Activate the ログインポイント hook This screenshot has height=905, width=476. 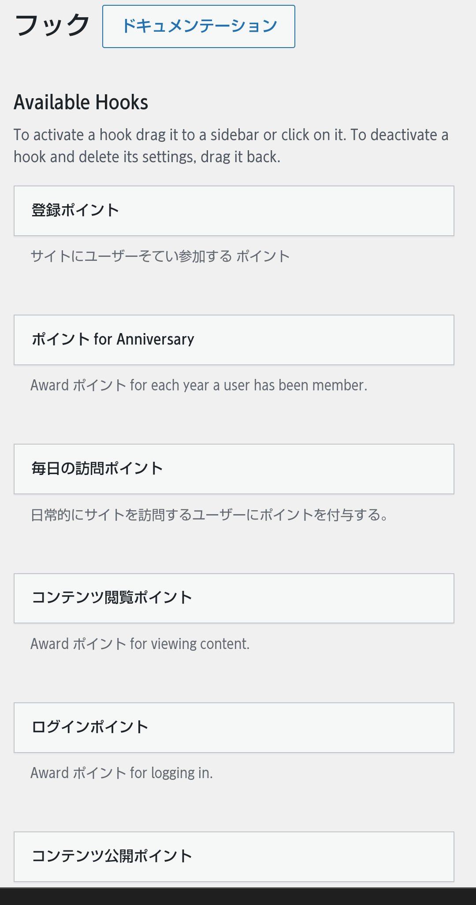(234, 727)
